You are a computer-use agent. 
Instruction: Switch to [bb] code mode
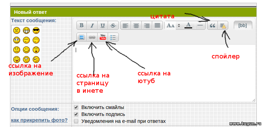243,26
